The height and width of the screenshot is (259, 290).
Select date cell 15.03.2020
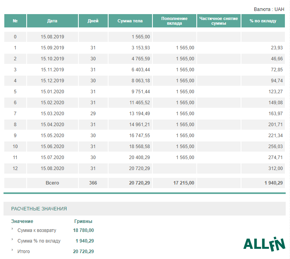click(x=53, y=114)
